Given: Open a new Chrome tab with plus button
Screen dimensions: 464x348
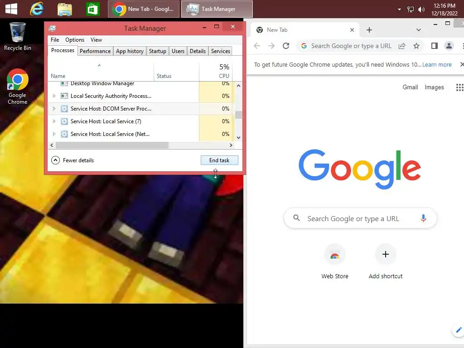Looking at the screenshot, I should pos(369,30).
